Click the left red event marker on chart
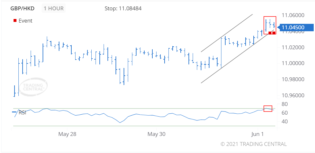 (270, 33)
